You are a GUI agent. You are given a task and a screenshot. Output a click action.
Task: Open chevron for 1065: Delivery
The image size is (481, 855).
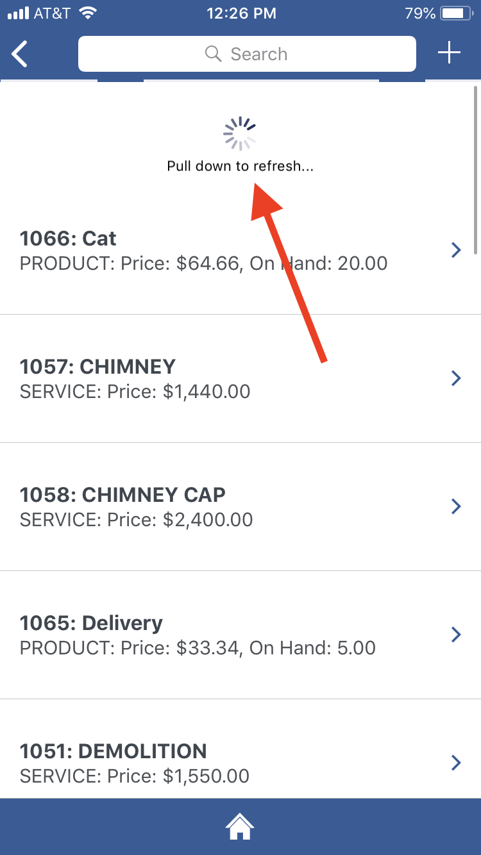[456, 635]
